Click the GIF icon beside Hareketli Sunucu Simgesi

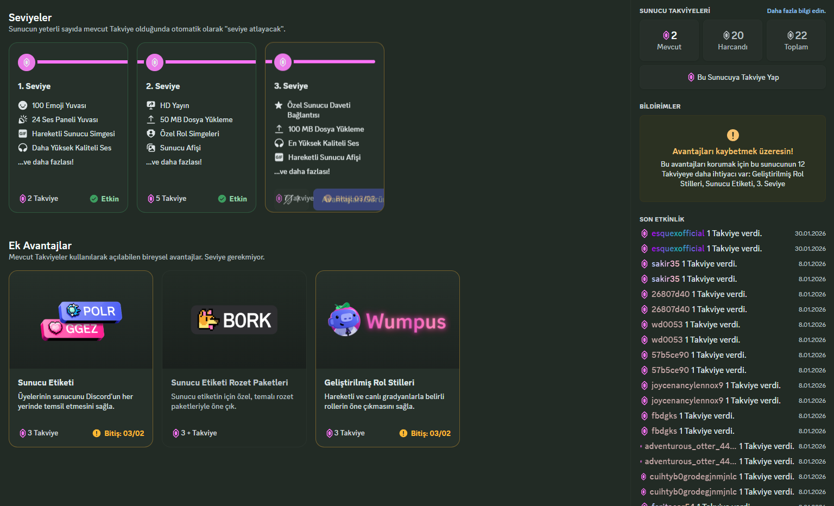pos(23,134)
